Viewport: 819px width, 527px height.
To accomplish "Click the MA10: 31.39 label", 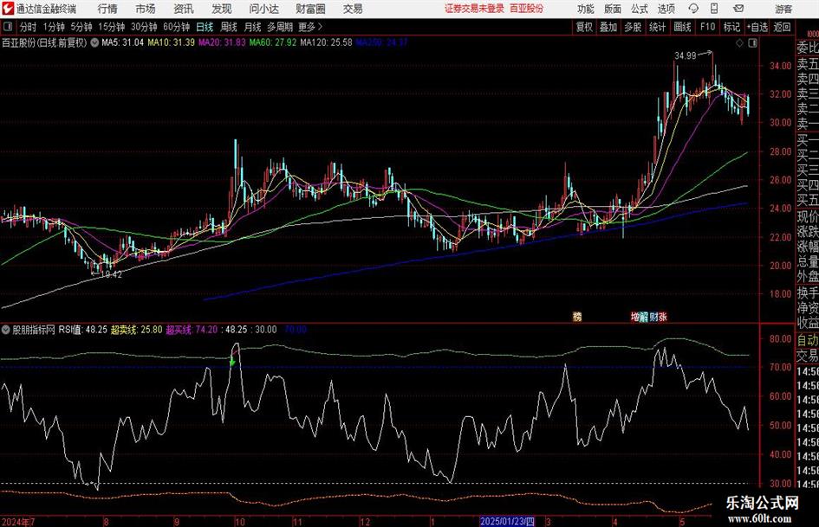I will (172, 42).
